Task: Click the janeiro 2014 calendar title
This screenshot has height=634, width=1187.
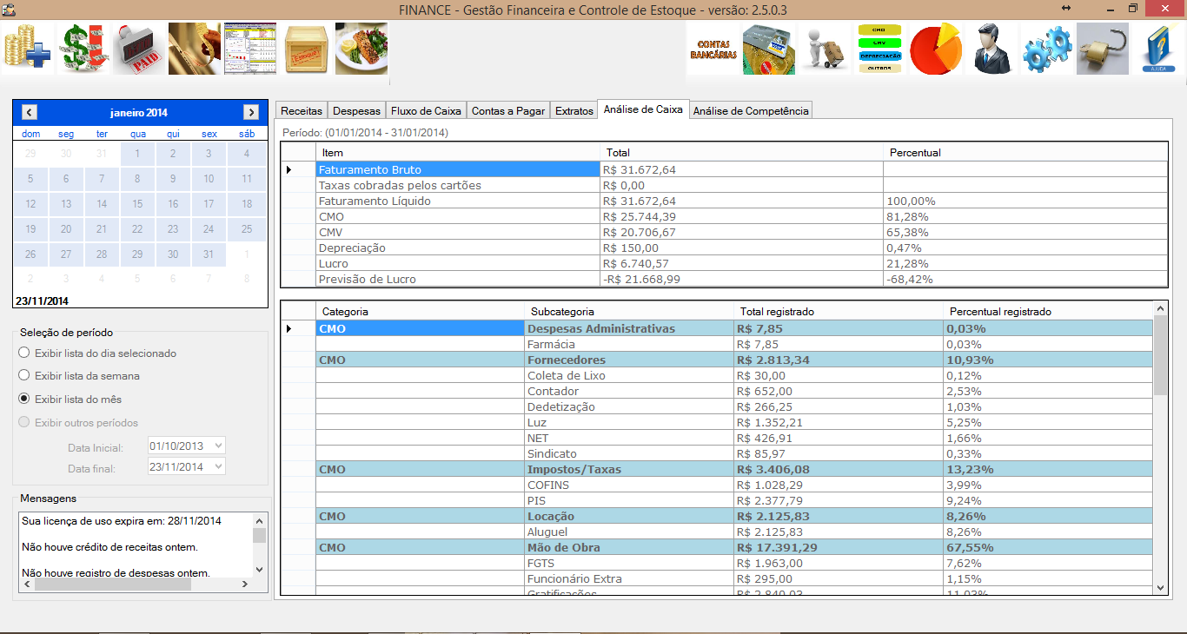Action: tap(139, 113)
